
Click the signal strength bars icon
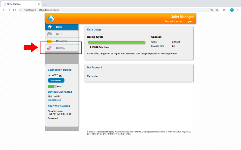[49, 75]
